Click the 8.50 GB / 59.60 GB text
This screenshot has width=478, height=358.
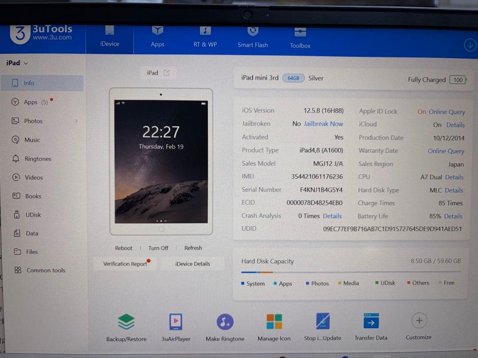click(x=436, y=261)
